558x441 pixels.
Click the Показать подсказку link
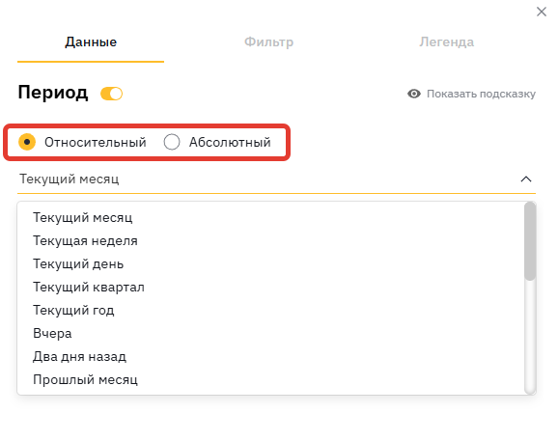pyautogui.click(x=481, y=94)
